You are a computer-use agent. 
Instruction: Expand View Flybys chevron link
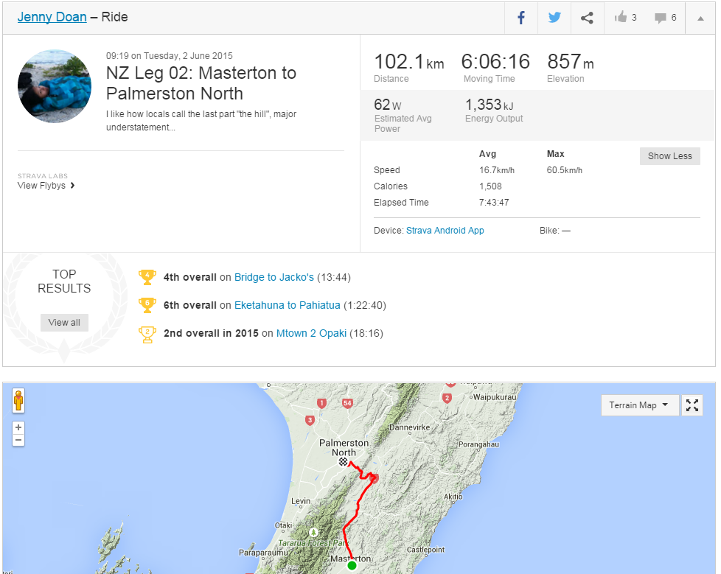[46, 186]
